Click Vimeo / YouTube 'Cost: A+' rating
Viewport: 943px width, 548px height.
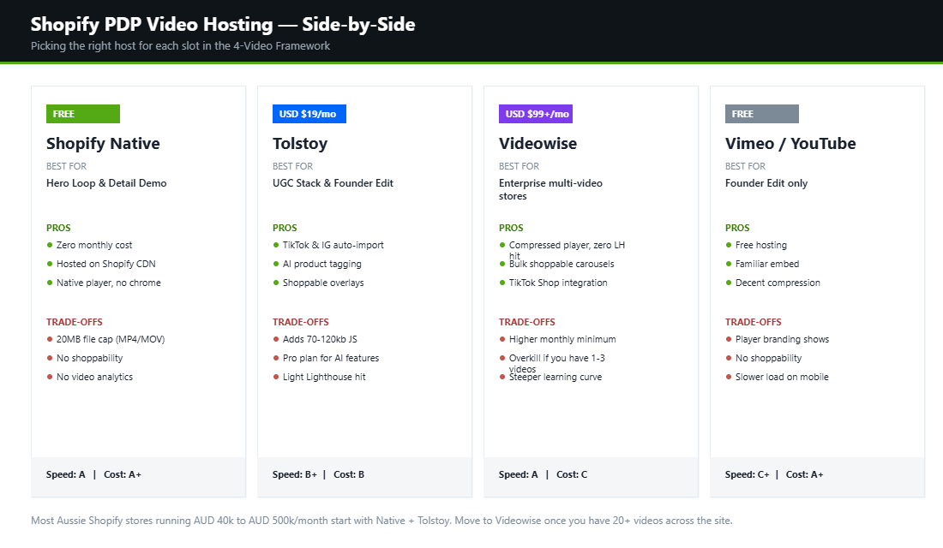tap(804, 474)
